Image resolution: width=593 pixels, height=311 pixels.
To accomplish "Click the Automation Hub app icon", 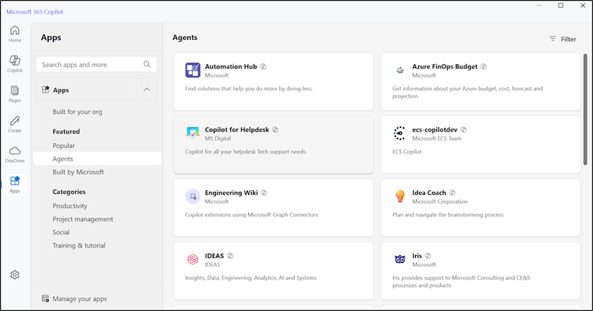I will point(193,71).
